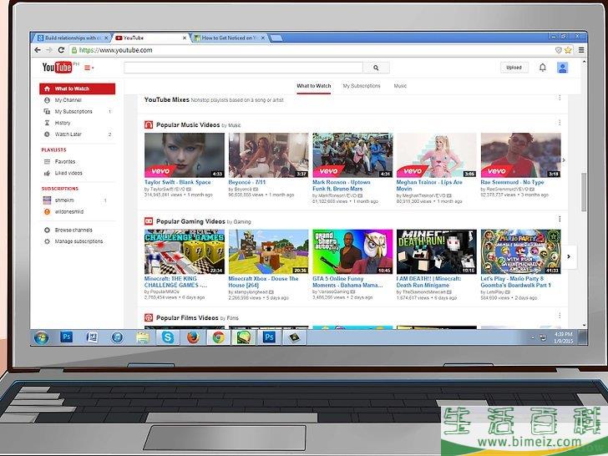
Task: Play the Beyoncé 7/11 thumbnail
Action: 268,155
